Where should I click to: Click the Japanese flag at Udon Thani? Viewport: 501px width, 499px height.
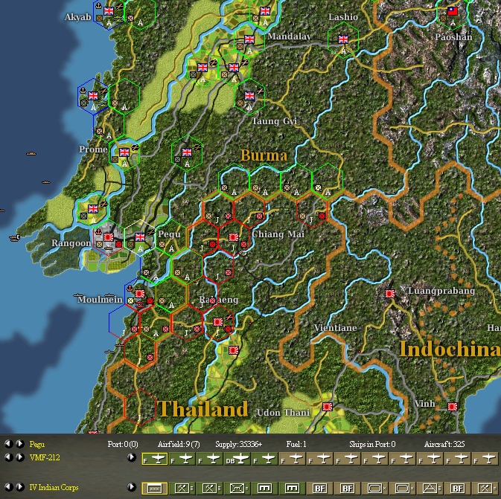coord(328,407)
